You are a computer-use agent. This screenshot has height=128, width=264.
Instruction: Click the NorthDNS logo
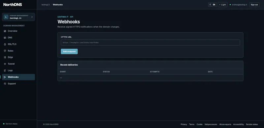tap(13, 5)
